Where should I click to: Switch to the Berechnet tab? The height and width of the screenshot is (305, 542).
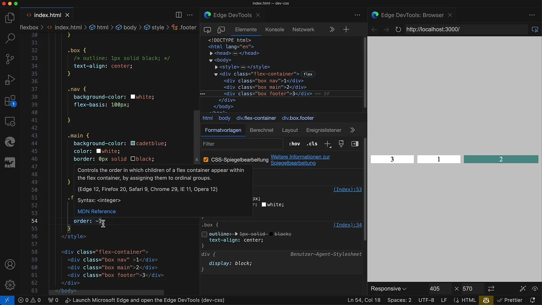point(262,130)
